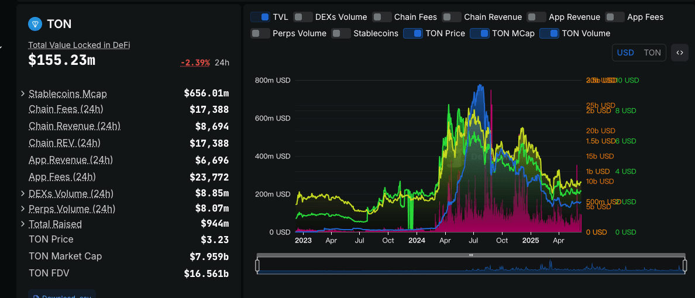Enable the Stablecoins toggle
This screenshot has height=298, width=695.
coord(341,33)
